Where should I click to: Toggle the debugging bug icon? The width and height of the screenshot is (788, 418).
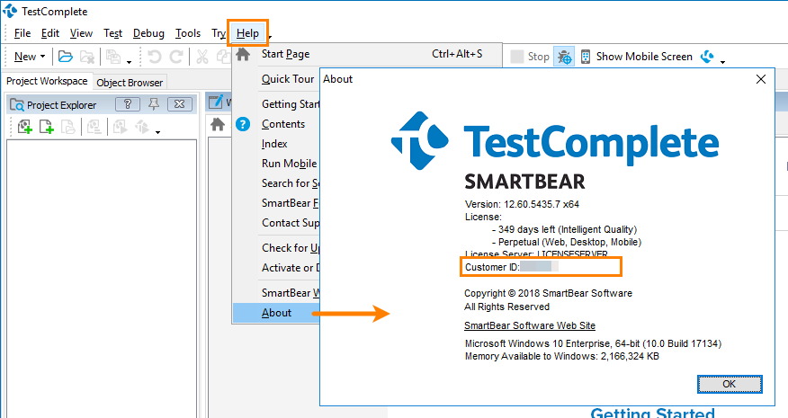pos(564,57)
